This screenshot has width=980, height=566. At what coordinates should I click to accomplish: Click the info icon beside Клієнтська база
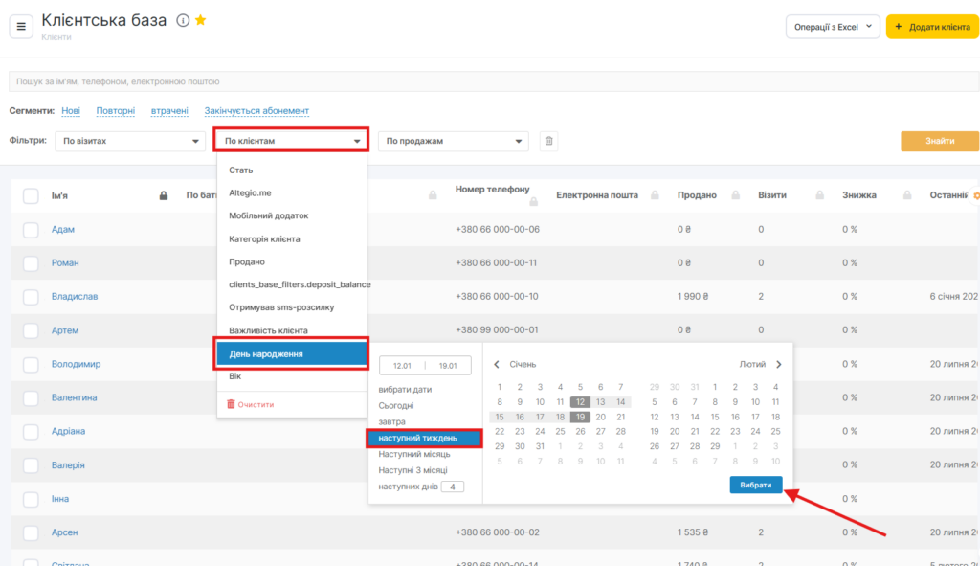183,21
